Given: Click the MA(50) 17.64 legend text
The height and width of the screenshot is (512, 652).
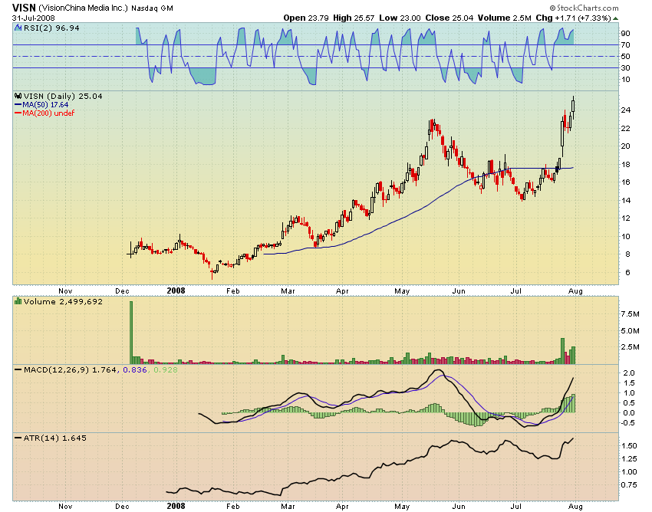Looking at the screenshot, I should tap(45, 105).
